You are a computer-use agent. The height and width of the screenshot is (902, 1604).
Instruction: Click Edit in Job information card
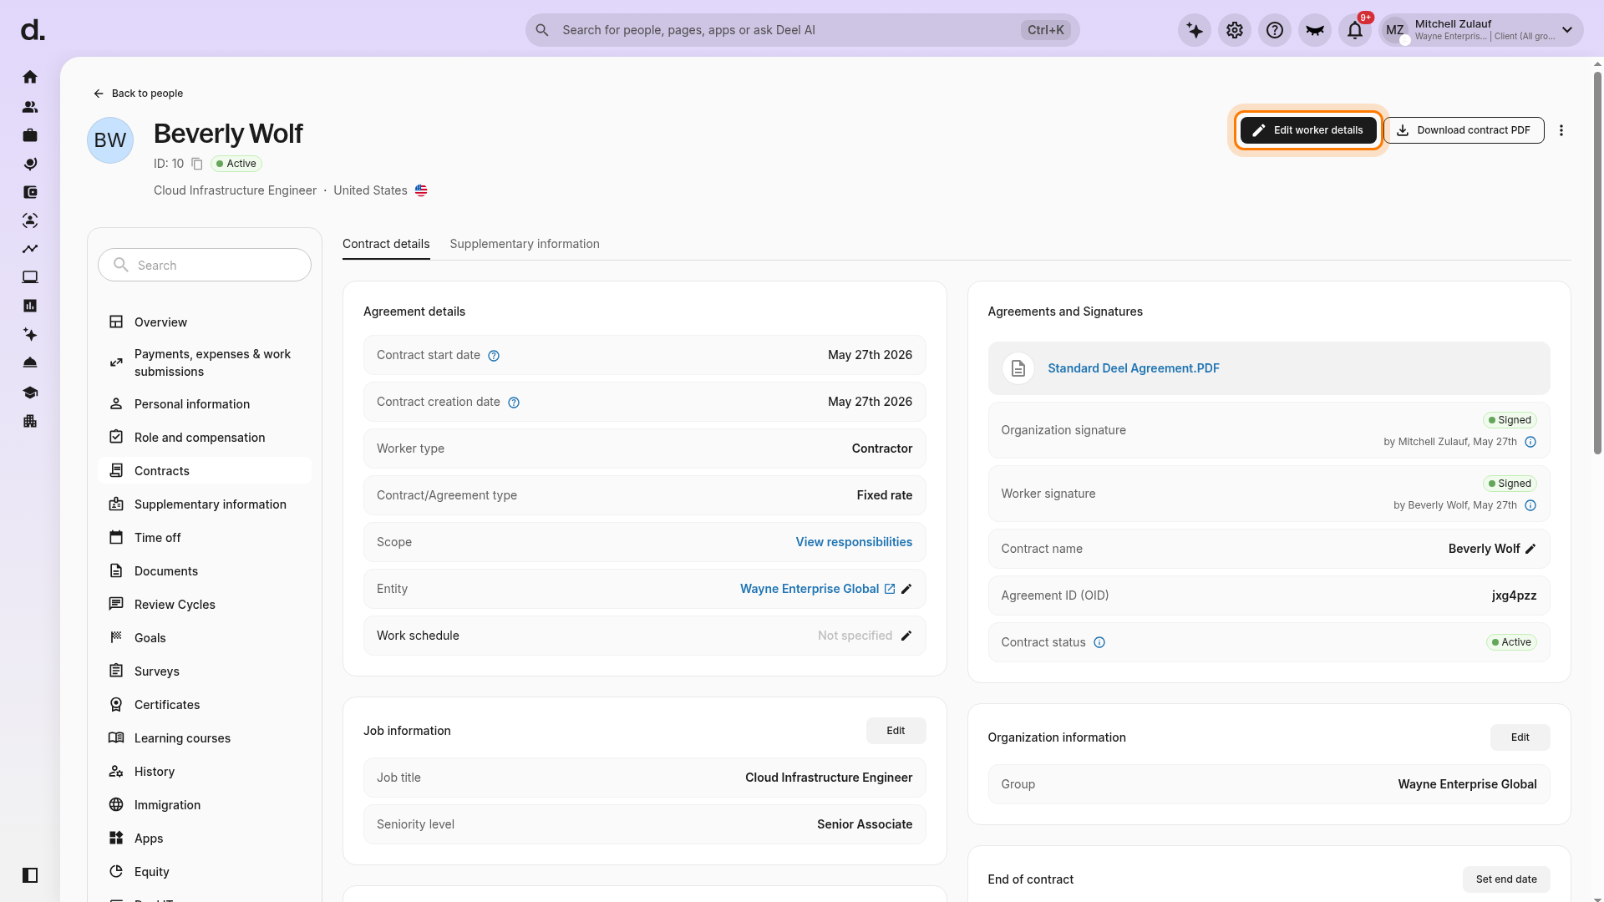click(x=896, y=731)
